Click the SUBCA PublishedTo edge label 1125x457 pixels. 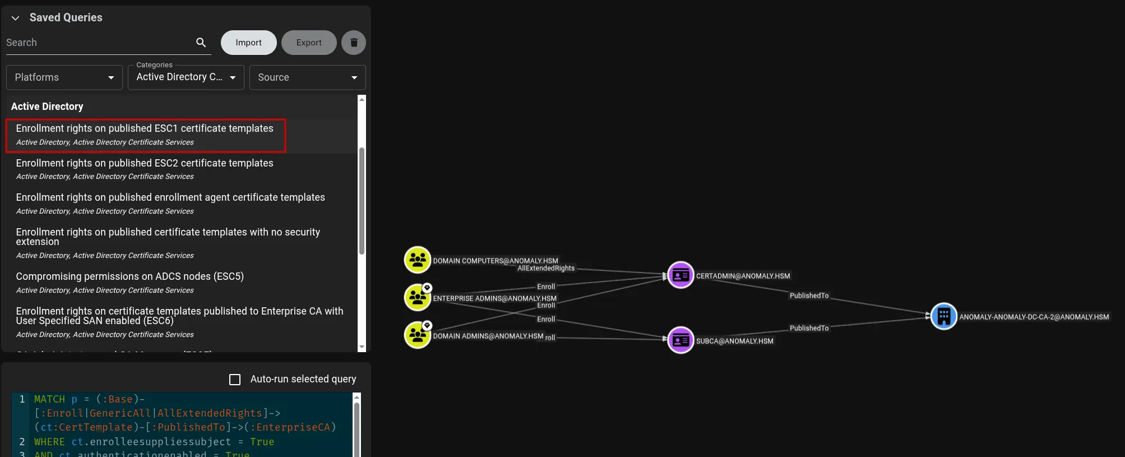809,328
